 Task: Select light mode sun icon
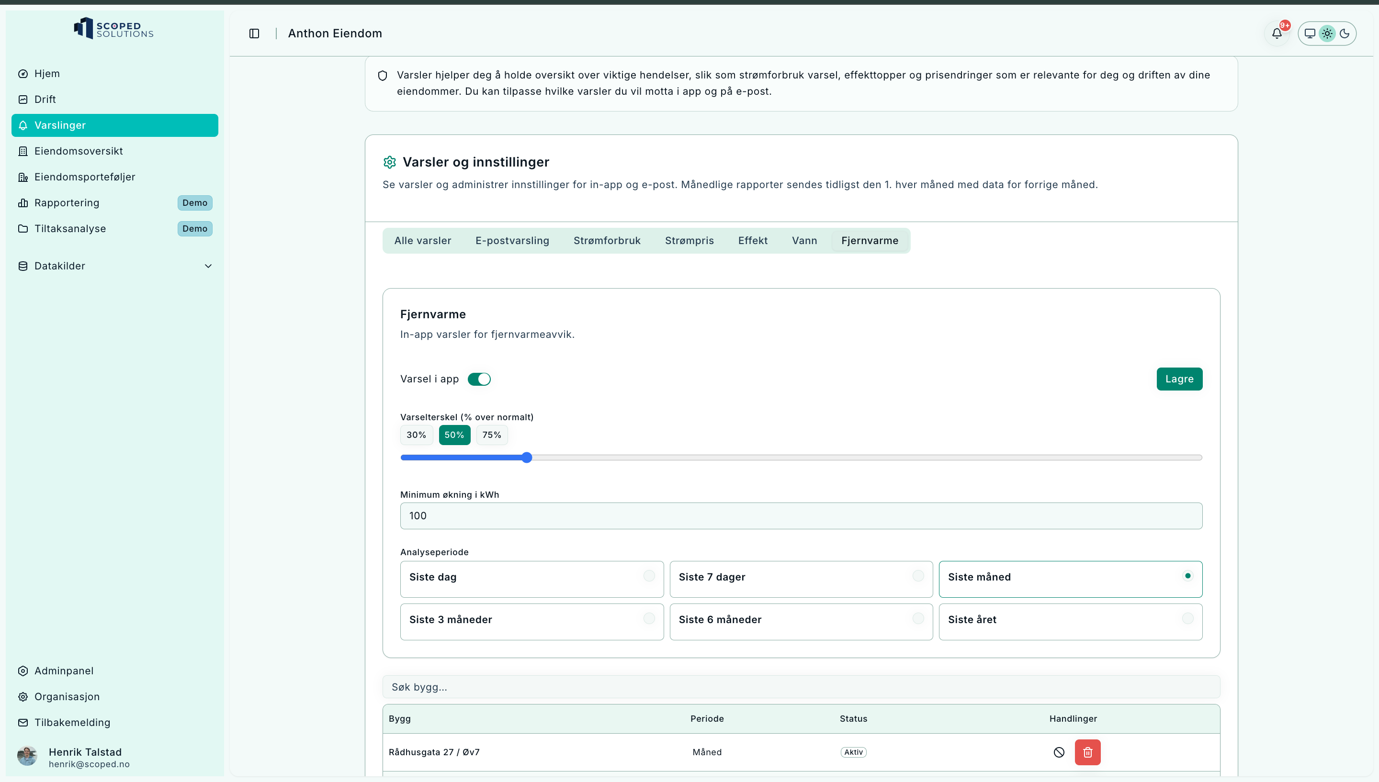tap(1327, 34)
